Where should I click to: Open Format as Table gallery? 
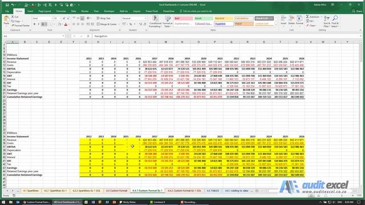(167, 22)
